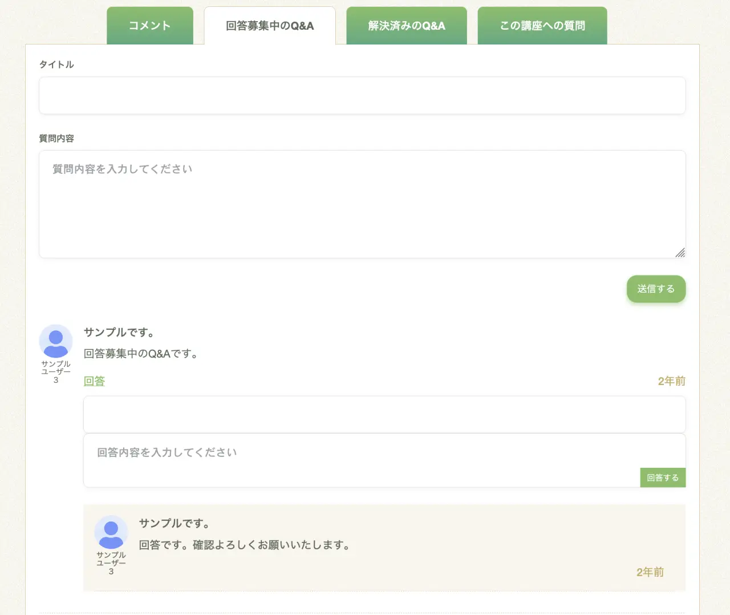Click the question's 2年前 timestamp
730x615 pixels.
pyautogui.click(x=671, y=381)
